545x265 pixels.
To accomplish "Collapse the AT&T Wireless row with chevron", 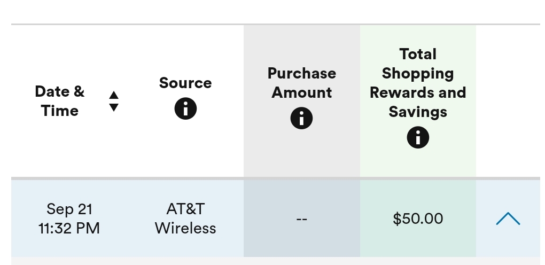I will coord(508,219).
